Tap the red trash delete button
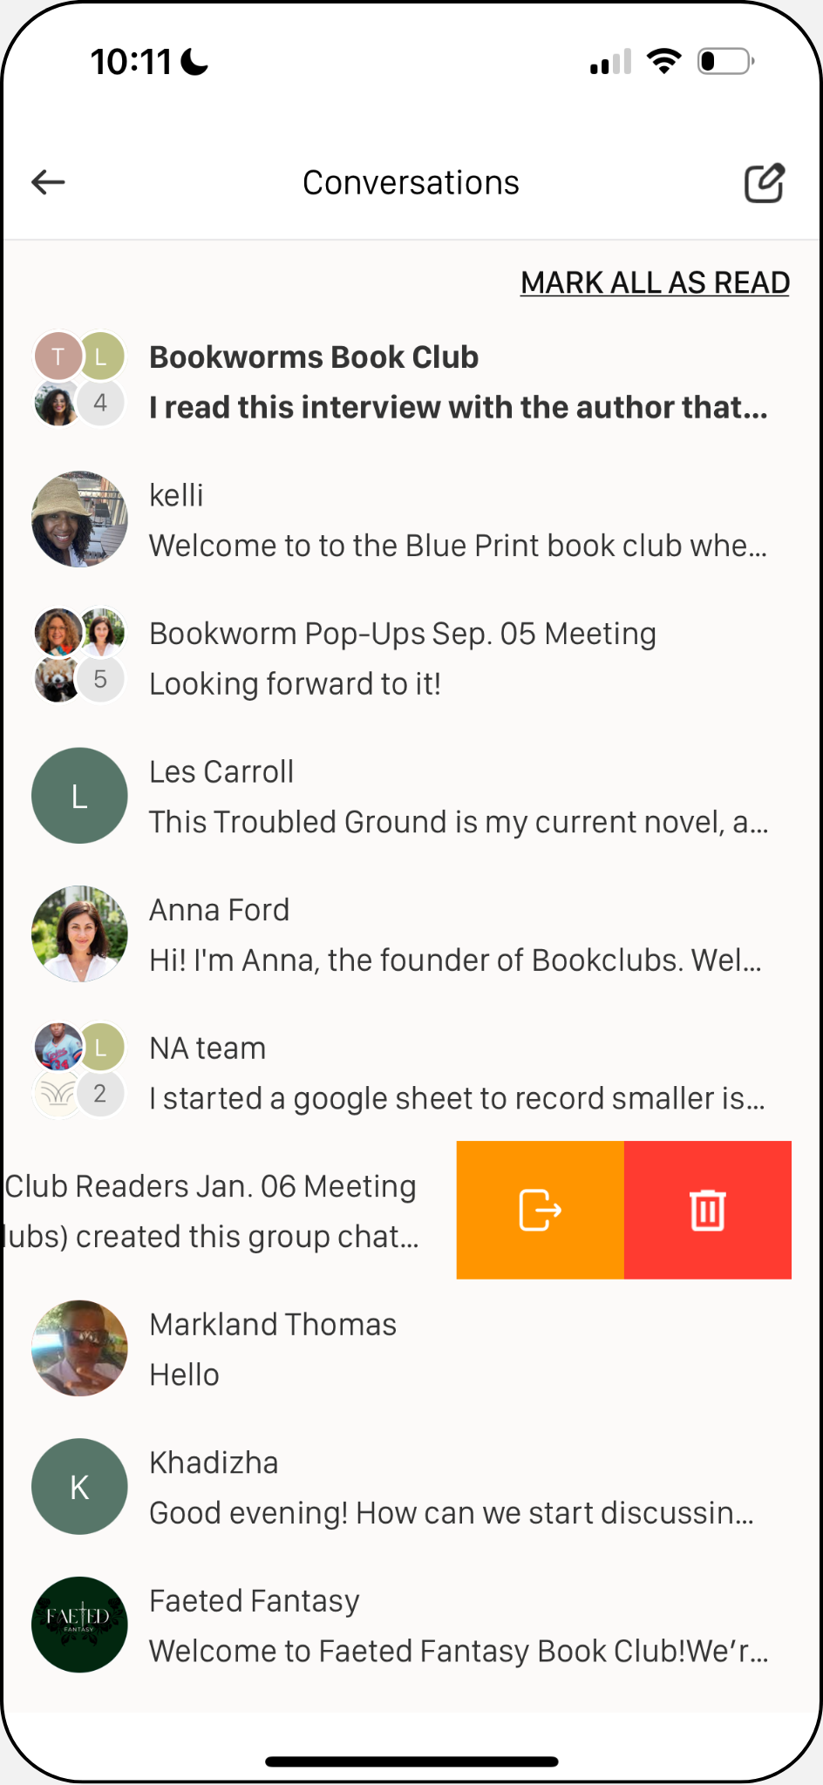 pyautogui.click(x=708, y=1210)
